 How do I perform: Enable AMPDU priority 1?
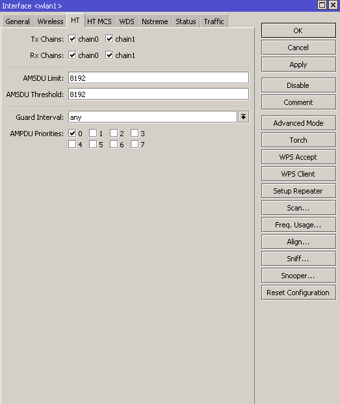coord(93,133)
